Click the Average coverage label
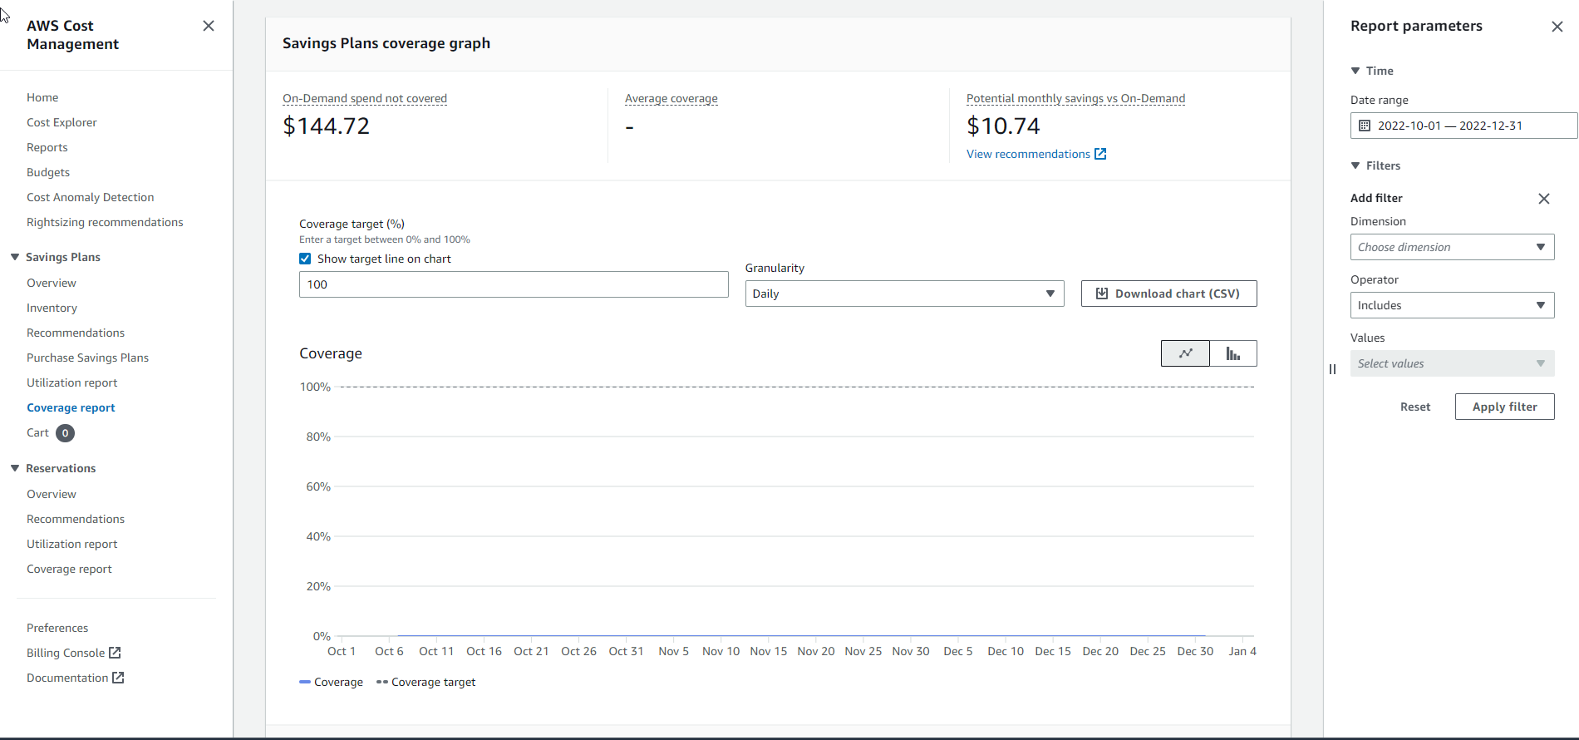 pyautogui.click(x=671, y=98)
